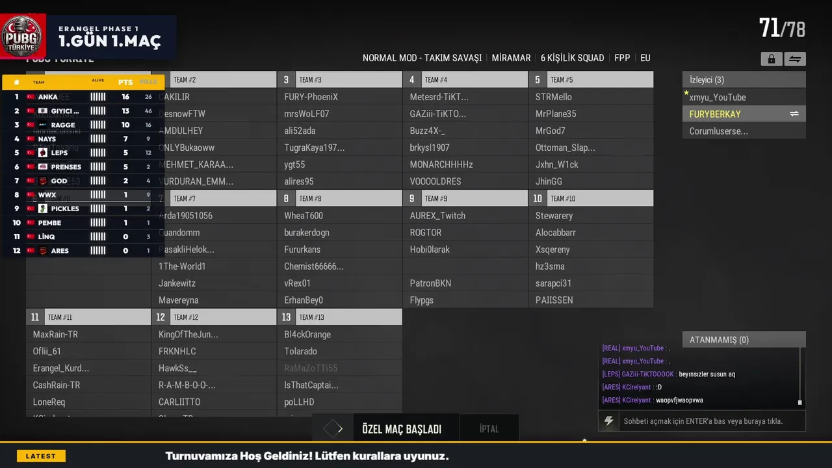Select player VOOOOLDRES
832x468 pixels.
click(465, 181)
